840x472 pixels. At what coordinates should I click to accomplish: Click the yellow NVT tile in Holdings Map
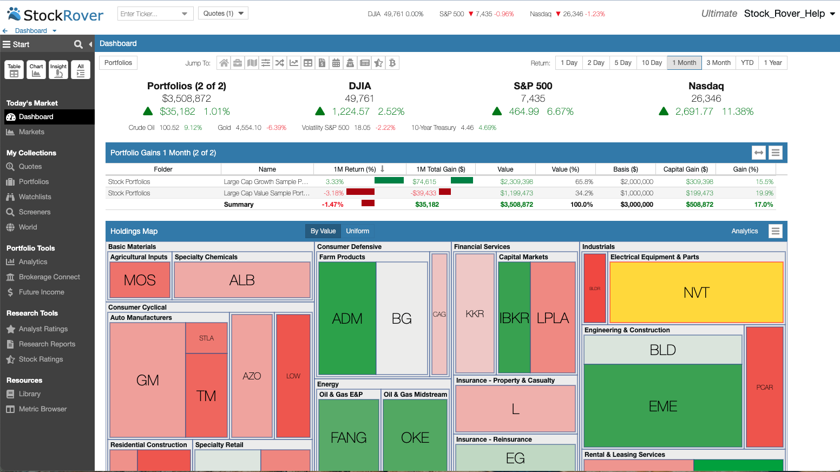[697, 293]
